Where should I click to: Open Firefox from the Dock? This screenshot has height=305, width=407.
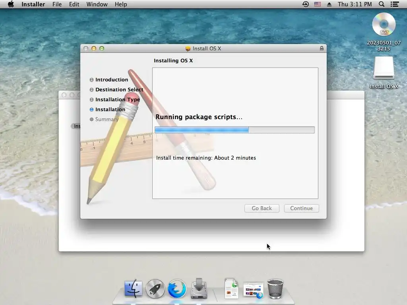coord(177,289)
